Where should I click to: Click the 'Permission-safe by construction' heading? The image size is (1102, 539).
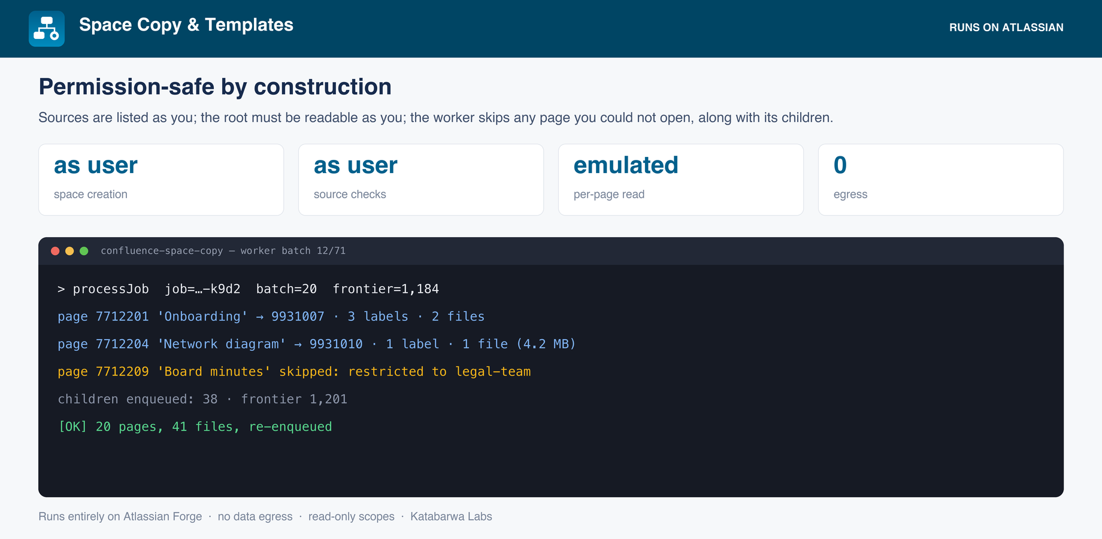pos(215,87)
